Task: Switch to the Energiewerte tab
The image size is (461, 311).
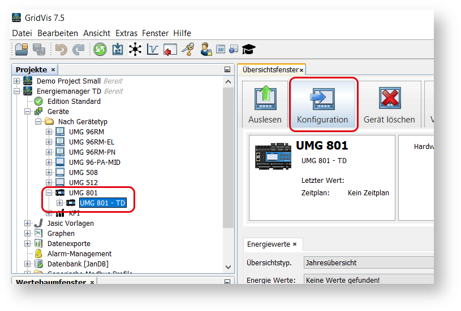Action: click(x=270, y=244)
